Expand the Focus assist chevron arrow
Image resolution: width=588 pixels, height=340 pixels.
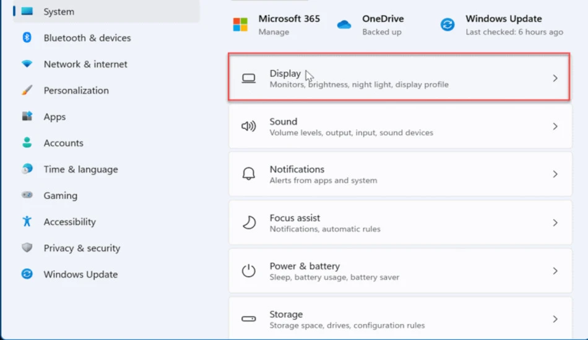click(555, 223)
